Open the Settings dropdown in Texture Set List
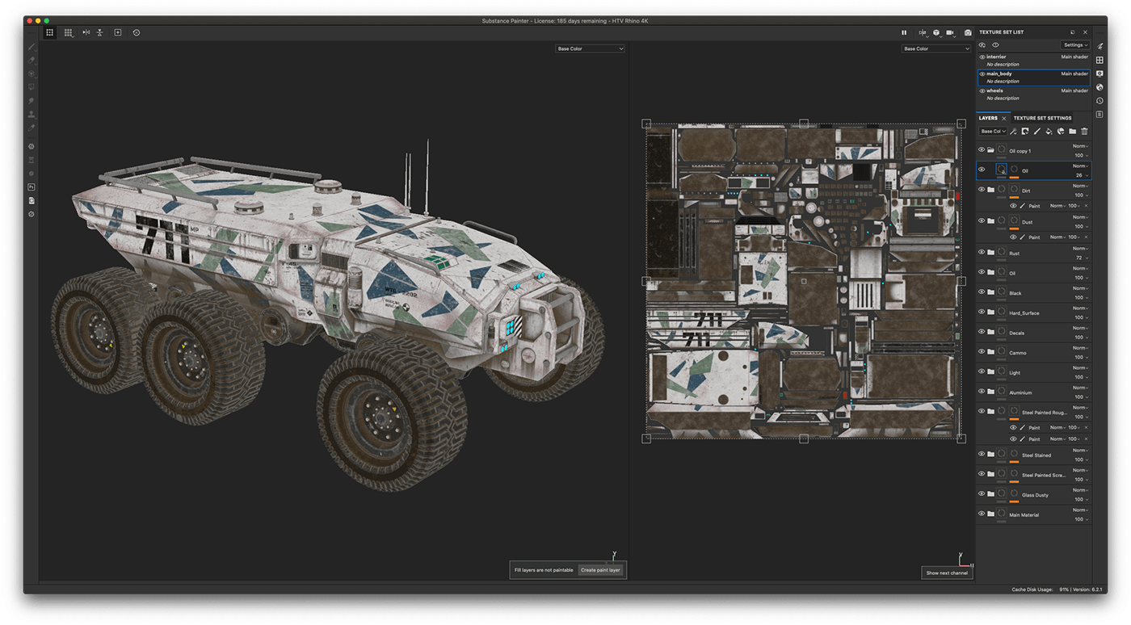This screenshot has height=625, width=1131. (x=1074, y=44)
